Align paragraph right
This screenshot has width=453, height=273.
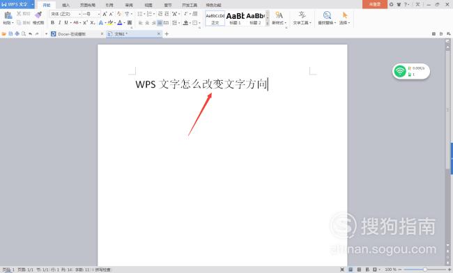pyautogui.click(x=154, y=23)
